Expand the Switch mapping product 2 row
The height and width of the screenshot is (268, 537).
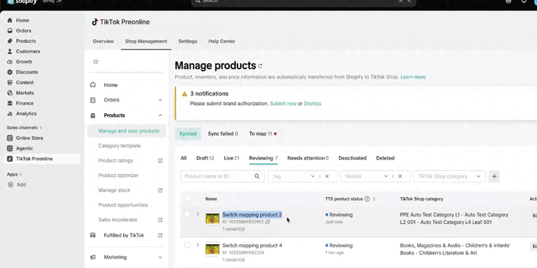point(198,214)
